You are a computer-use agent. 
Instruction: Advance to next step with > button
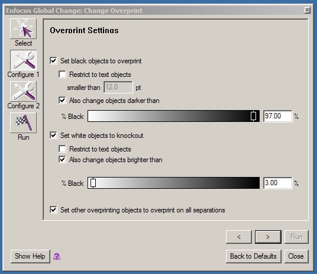click(x=268, y=237)
